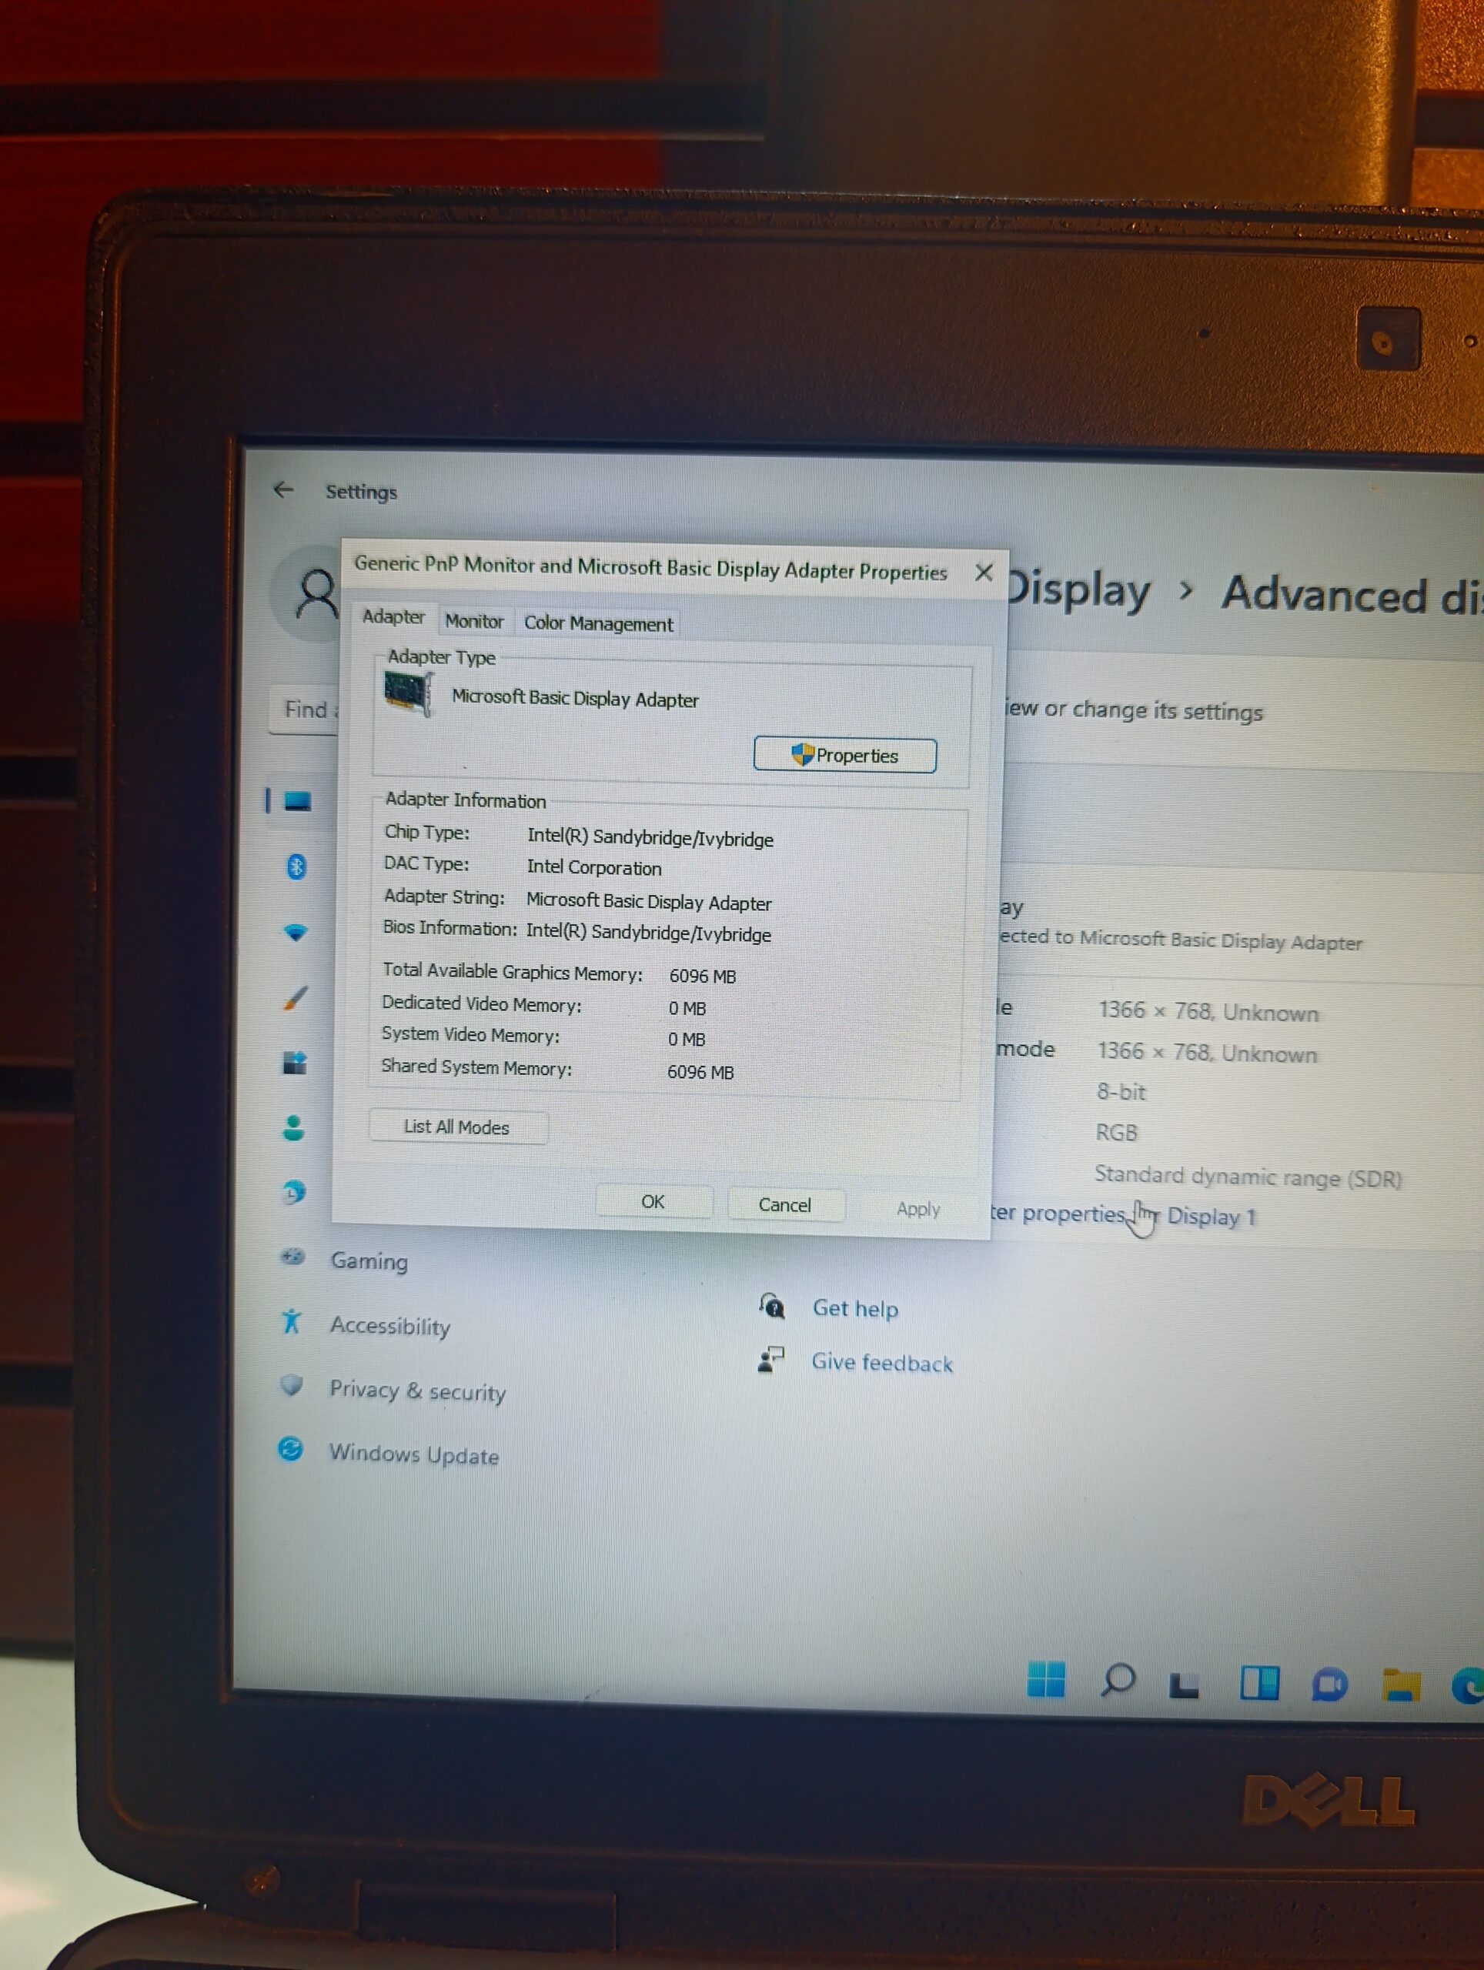Viewport: 1484px width, 1970px height.
Task: Switch to the Color Management tab
Action: [598, 623]
